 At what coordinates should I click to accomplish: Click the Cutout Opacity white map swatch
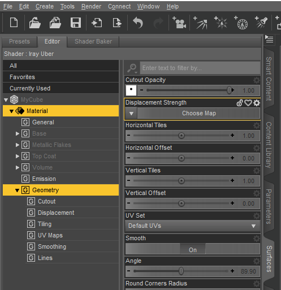(131, 90)
